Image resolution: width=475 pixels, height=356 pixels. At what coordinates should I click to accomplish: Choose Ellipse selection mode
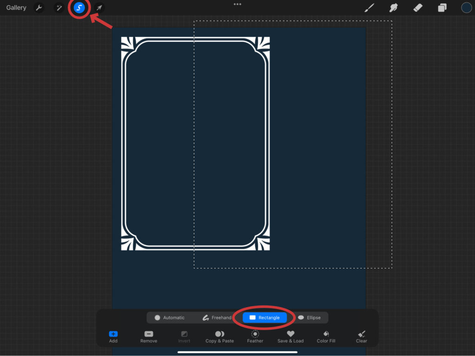pyautogui.click(x=309, y=318)
